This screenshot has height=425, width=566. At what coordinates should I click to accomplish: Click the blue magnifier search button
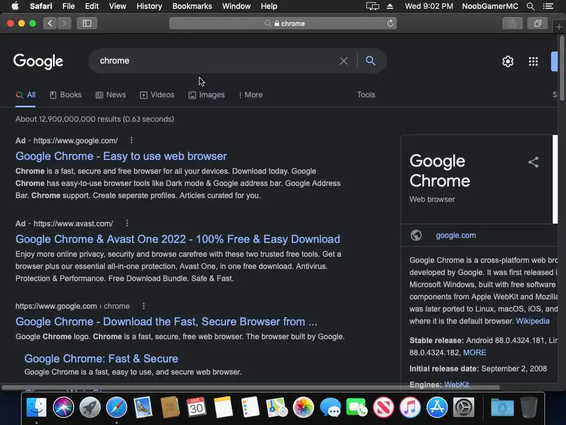click(370, 61)
